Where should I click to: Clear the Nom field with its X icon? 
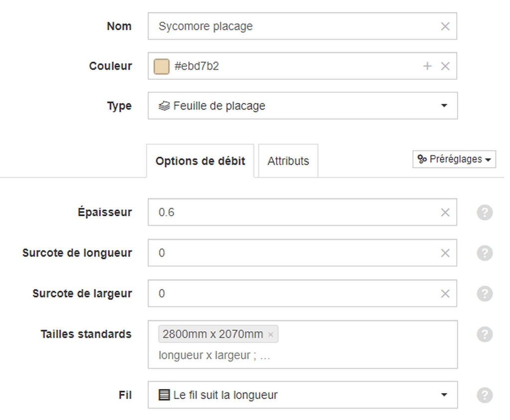click(445, 26)
